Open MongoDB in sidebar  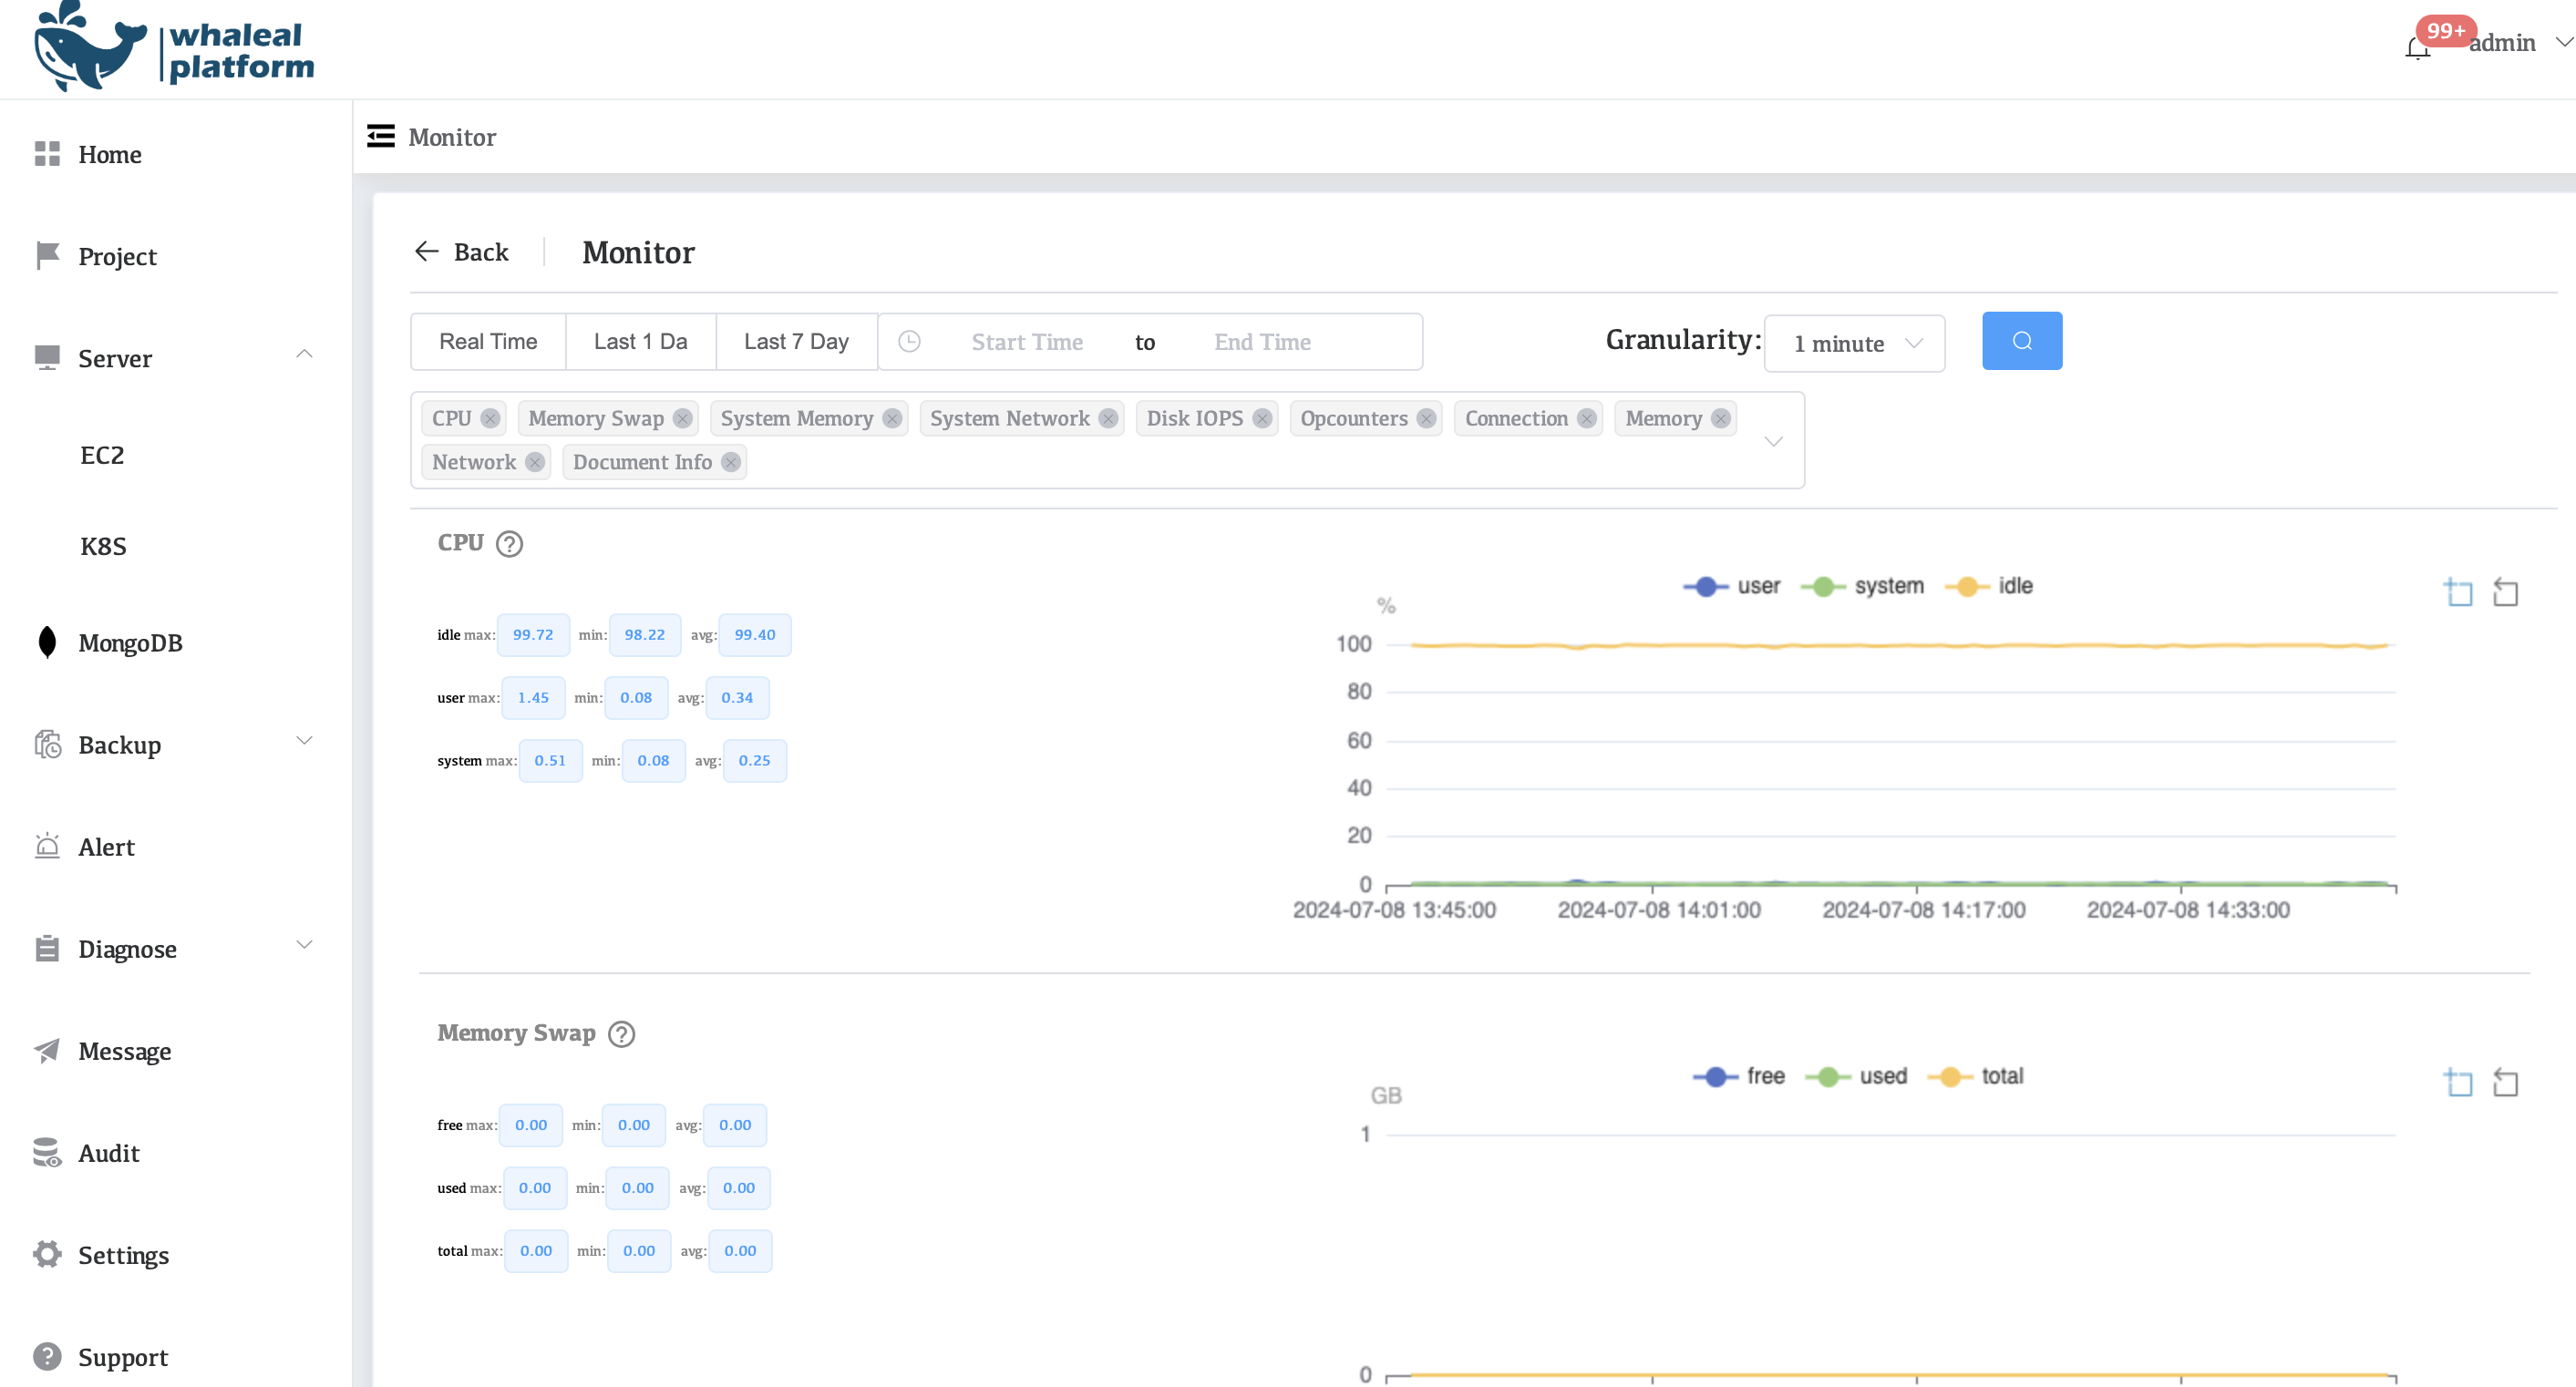130,643
